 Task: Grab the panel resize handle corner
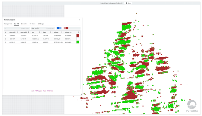81,94
